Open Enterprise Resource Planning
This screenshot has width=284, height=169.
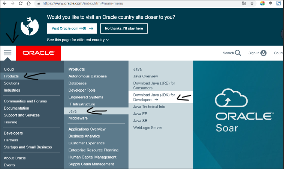(x=93, y=150)
